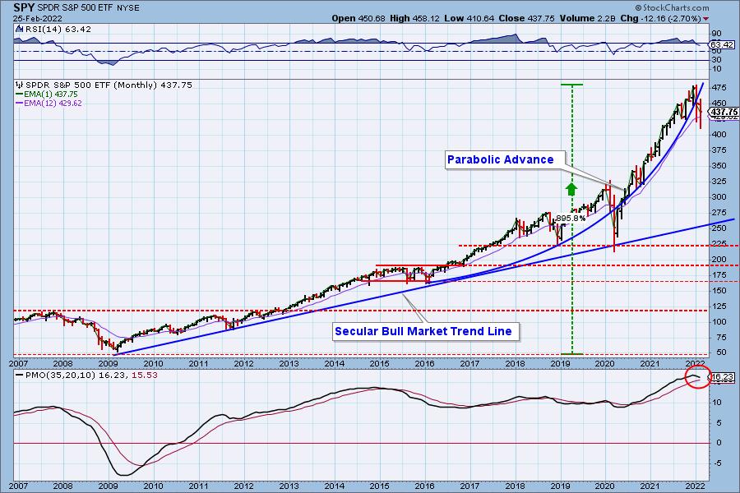Click the green up-arrow on the dashed measurement line
Image resolution: width=740 pixels, height=493 pixels.
571,189
